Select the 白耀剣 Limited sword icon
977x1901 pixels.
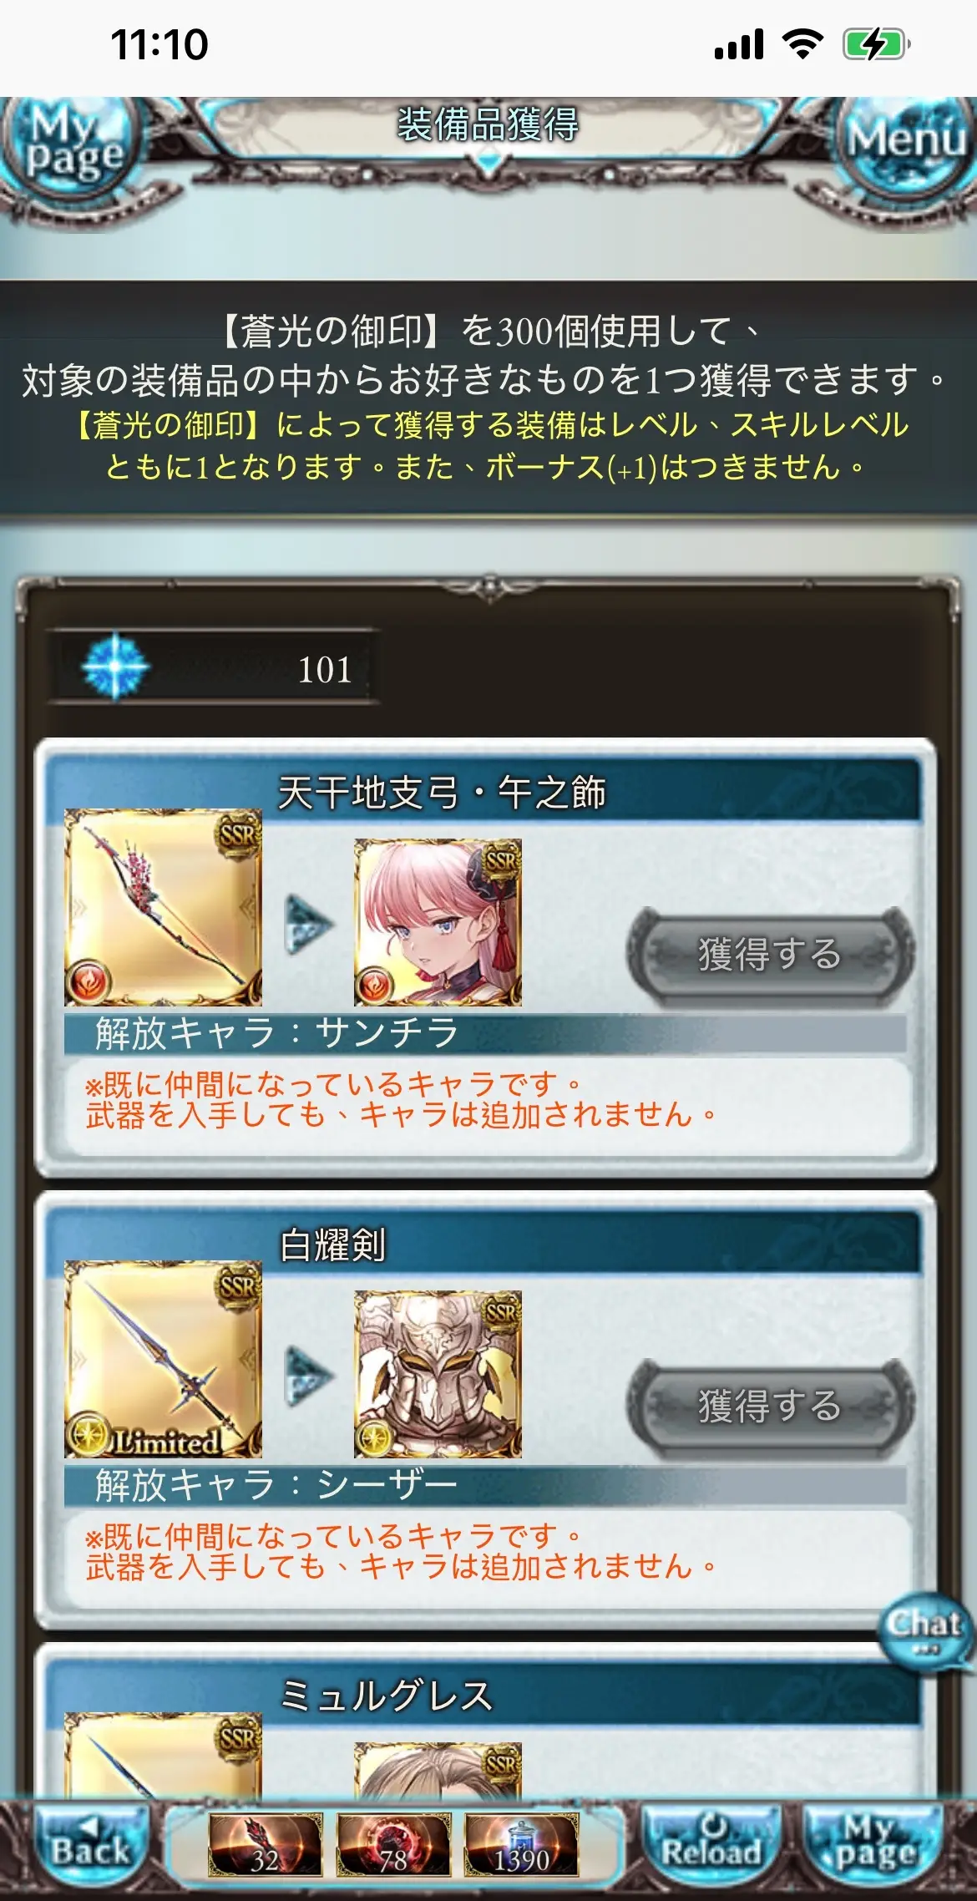coord(163,1359)
